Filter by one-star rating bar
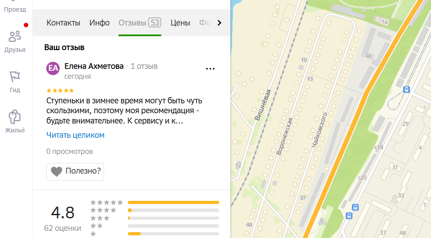This screenshot has height=238, width=431. coord(173,234)
